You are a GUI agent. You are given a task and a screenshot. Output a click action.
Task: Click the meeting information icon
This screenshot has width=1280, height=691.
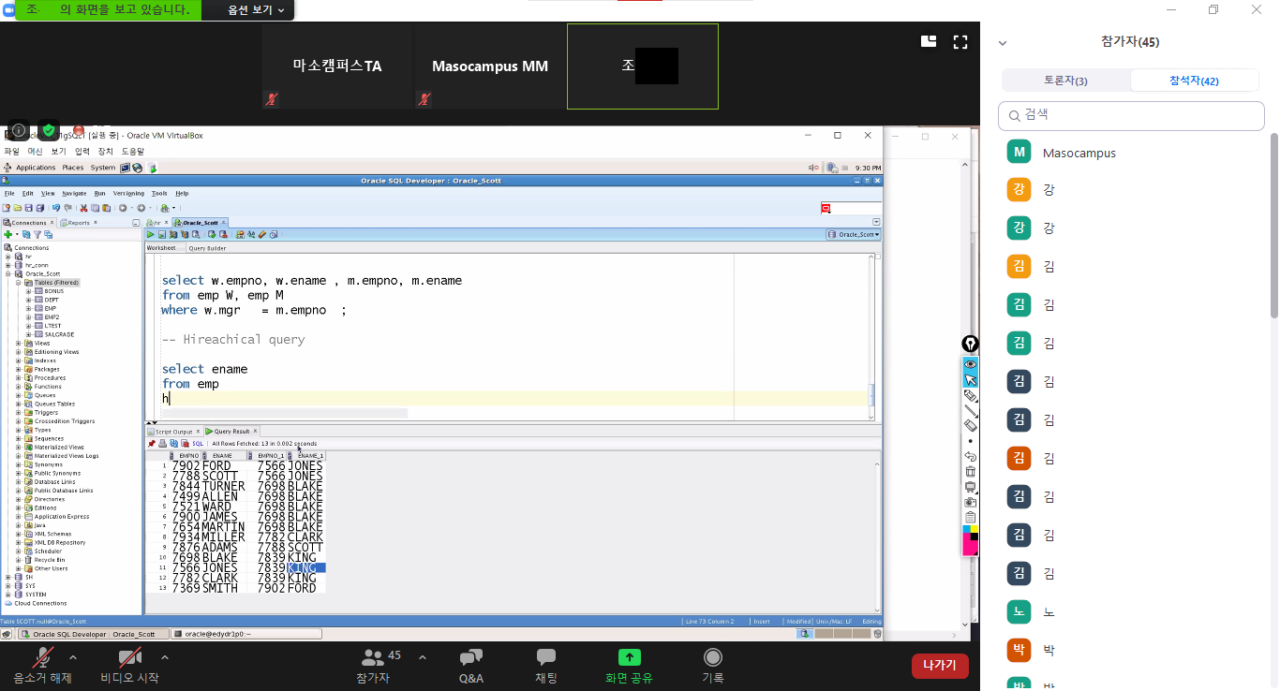[19, 130]
